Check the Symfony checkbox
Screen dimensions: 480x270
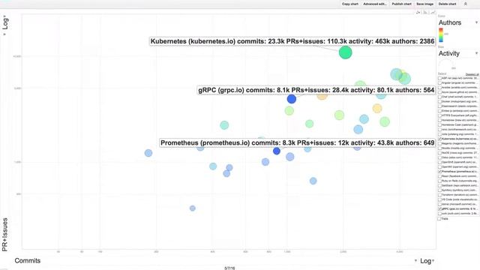[440, 190]
